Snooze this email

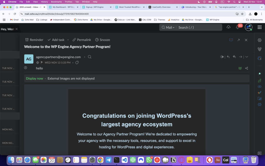click(102, 40)
